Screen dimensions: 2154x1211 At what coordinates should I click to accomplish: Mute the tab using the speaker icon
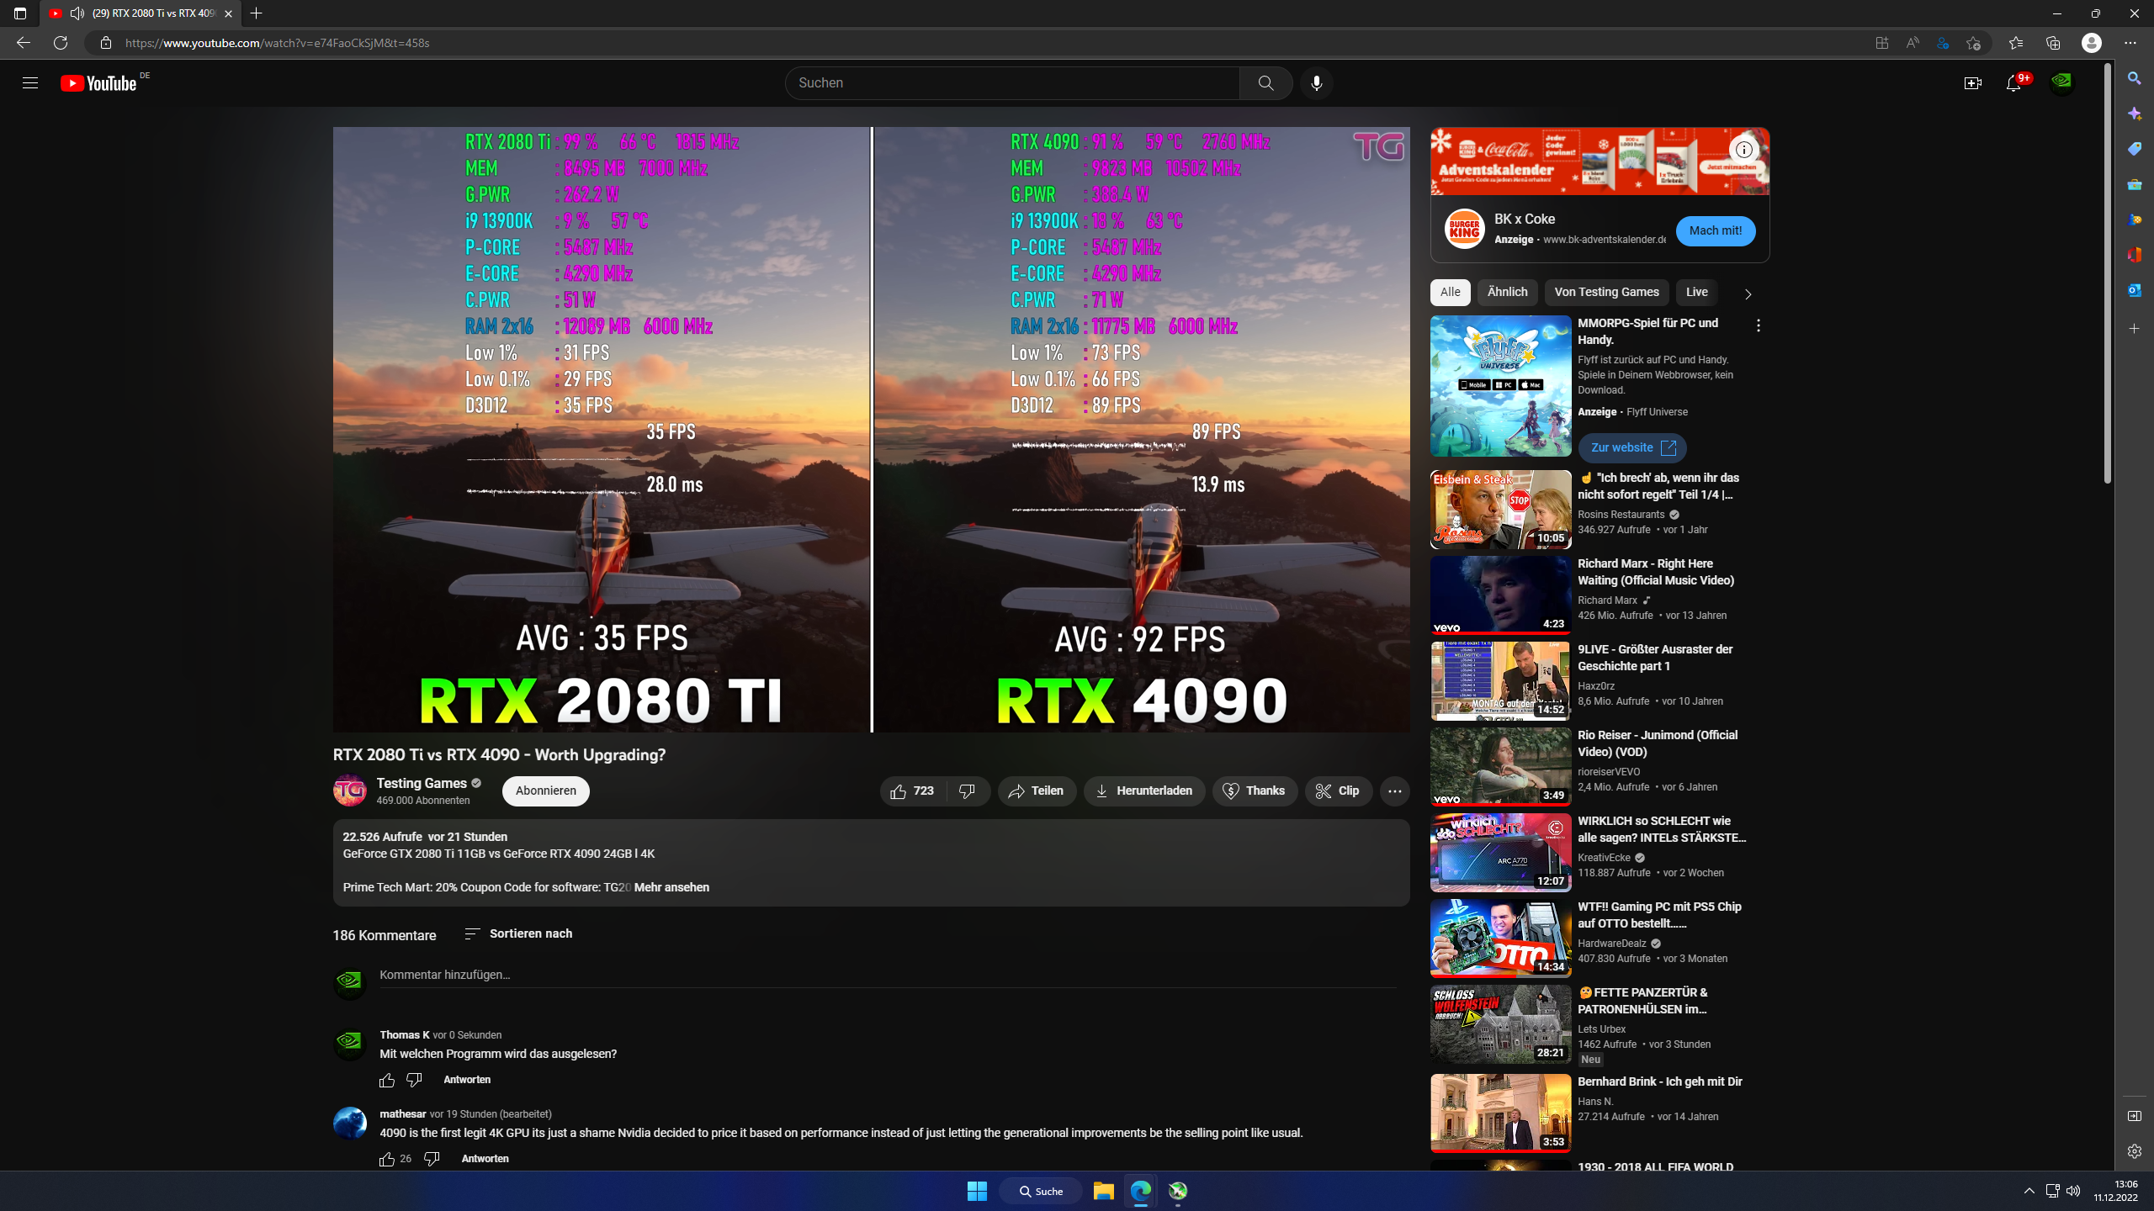pos(77,13)
